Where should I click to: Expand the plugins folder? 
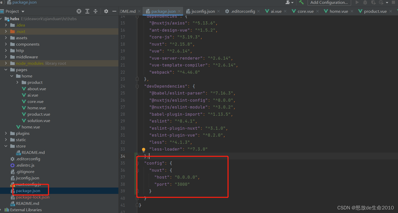pyautogui.click(x=6, y=133)
